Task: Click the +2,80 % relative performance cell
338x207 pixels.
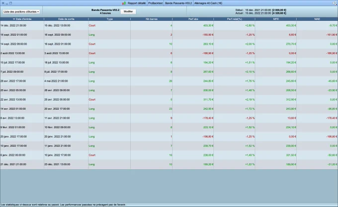Action: coord(250,26)
